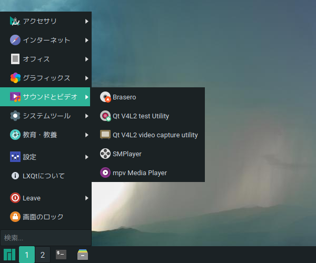
Task: Open the Leave menu label
Action: point(32,198)
